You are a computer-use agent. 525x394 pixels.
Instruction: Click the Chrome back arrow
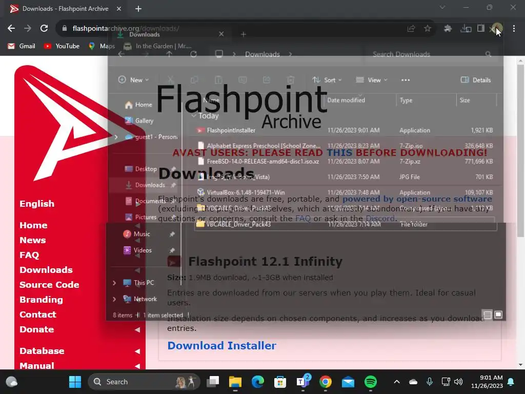(x=11, y=29)
